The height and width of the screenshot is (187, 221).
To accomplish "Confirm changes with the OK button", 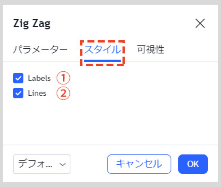I will [193, 164].
